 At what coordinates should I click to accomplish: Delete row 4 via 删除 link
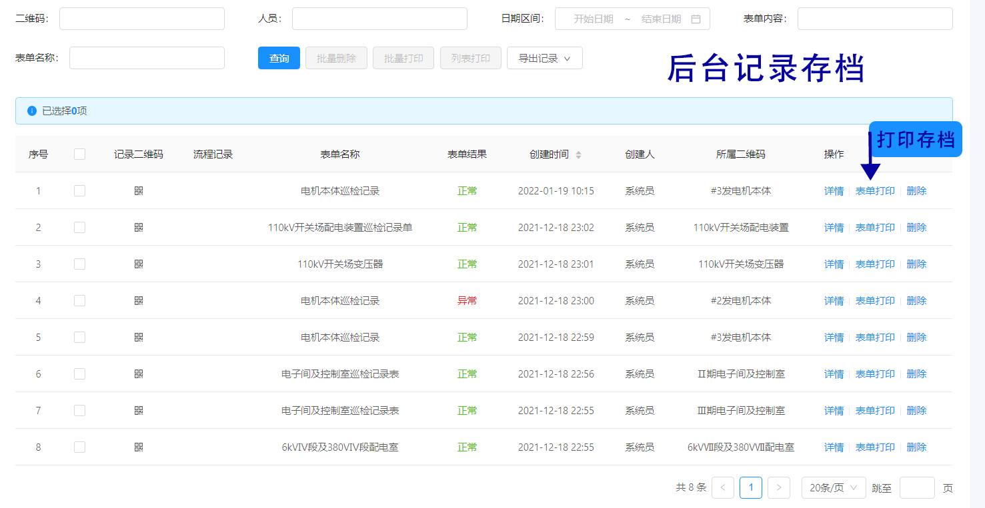tap(916, 301)
